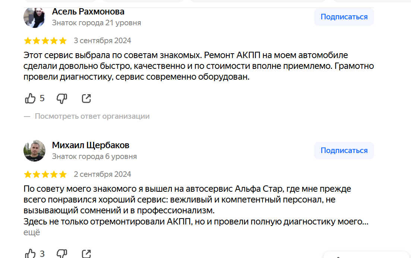Share Михаил Щербаков's review

click(86, 254)
